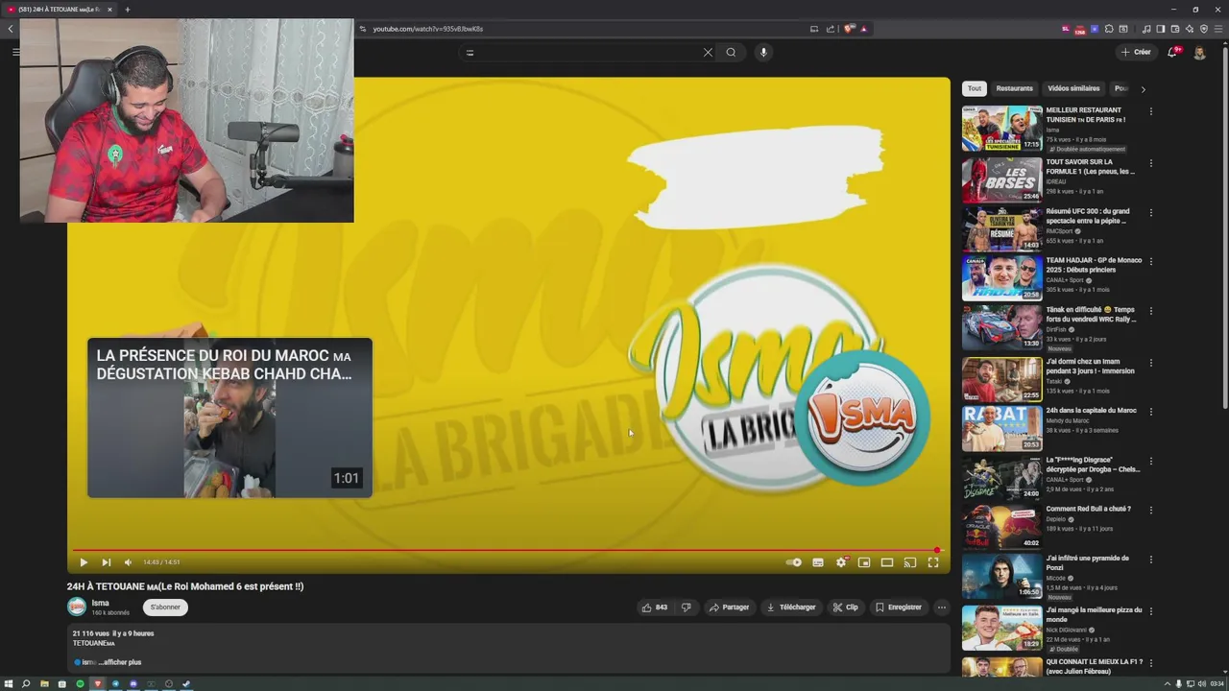Open options for MEILLEUR RESTAURANT TUNISIEN video
1229x691 pixels.
[x=1150, y=111]
